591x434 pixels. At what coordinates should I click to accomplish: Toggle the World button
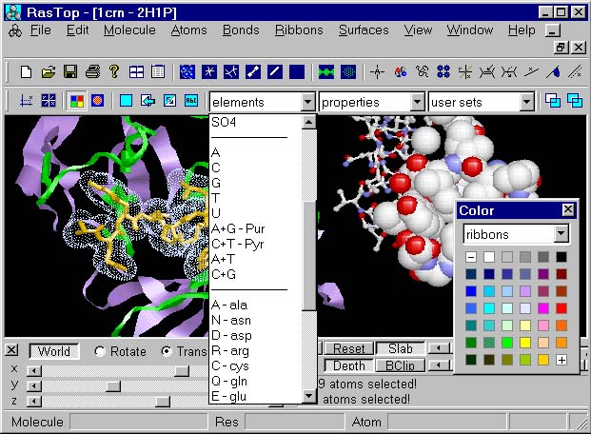pos(54,351)
